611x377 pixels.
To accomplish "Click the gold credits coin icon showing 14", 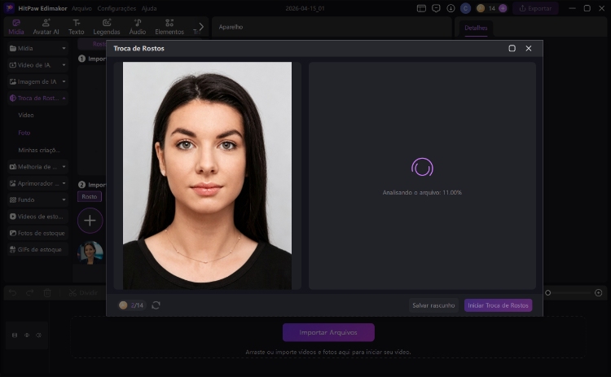I will (x=481, y=8).
